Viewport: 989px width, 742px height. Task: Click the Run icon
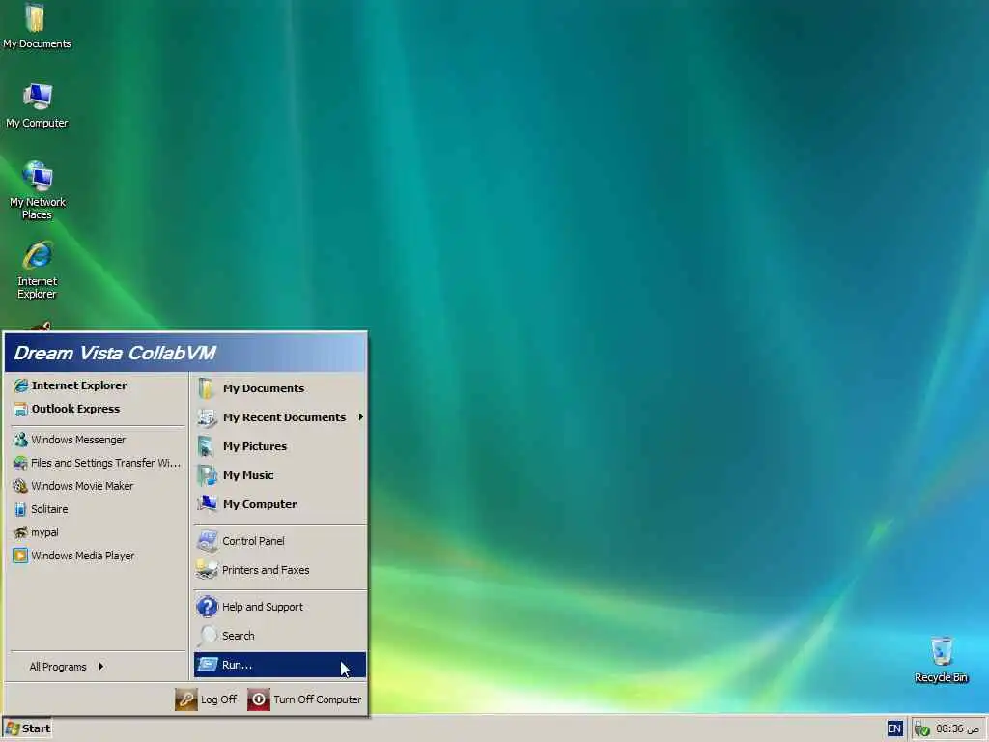[x=207, y=665]
